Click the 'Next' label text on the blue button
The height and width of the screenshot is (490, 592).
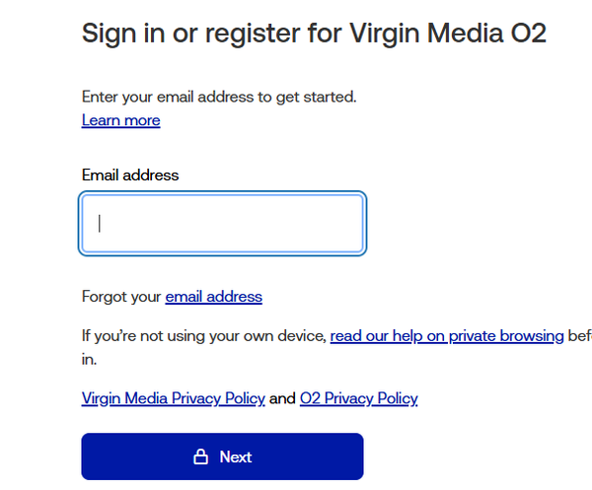coord(236,457)
